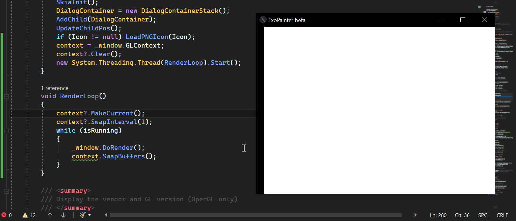Click the CRLF line ending indicator
The width and height of the screenshot is (516, 221).
click(x=502, y=215)
